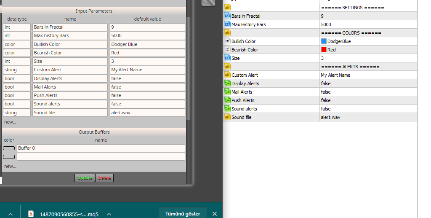431x218 pixels.
Task: Edit the Buffer 0 name field
Action: [101, 148]
